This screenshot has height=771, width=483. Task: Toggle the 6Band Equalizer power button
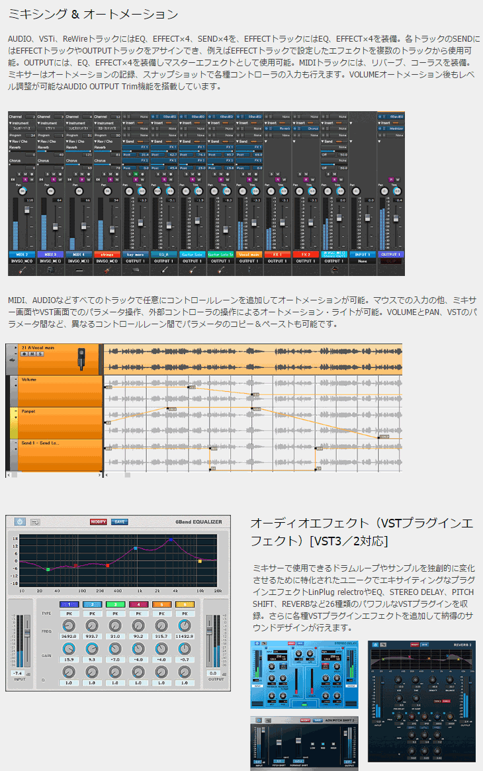19,522
